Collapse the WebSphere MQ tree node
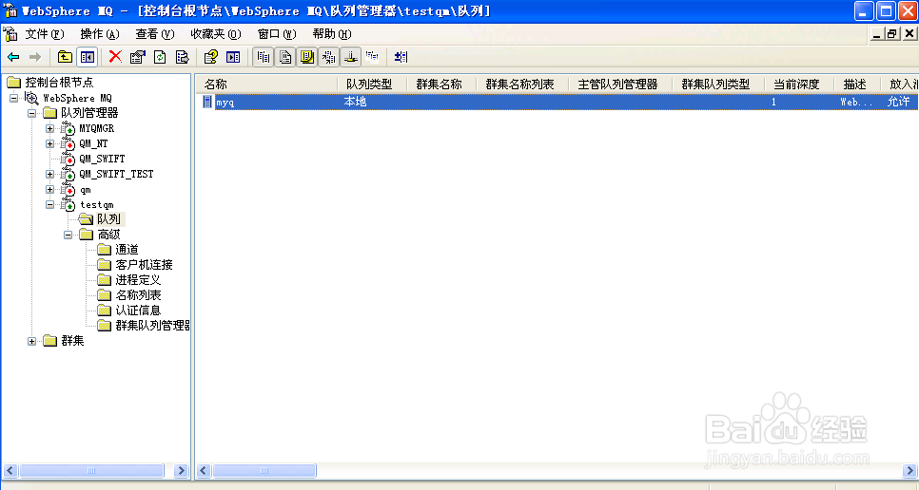919x490 pixels. (13, 98)
